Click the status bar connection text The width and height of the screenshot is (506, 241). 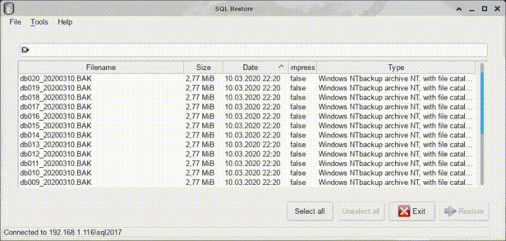[x=63, y=232]
